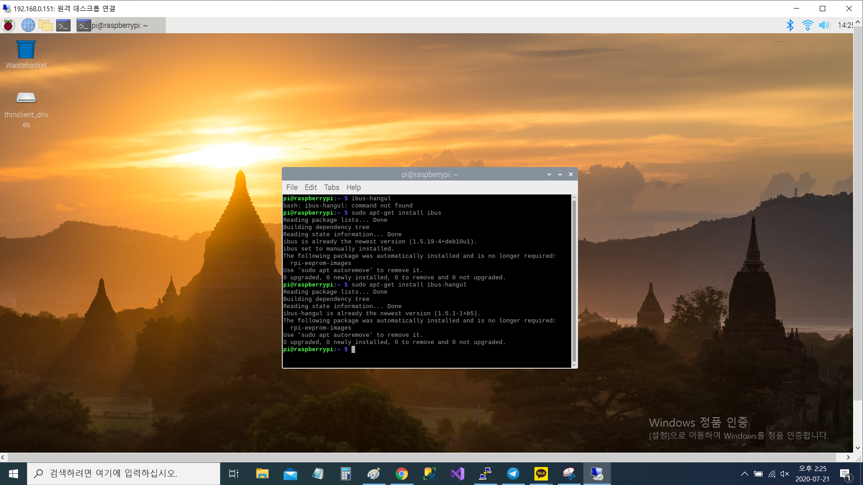
Task: Expand the Windows hidden tray icons chevron
Action: 745,473
